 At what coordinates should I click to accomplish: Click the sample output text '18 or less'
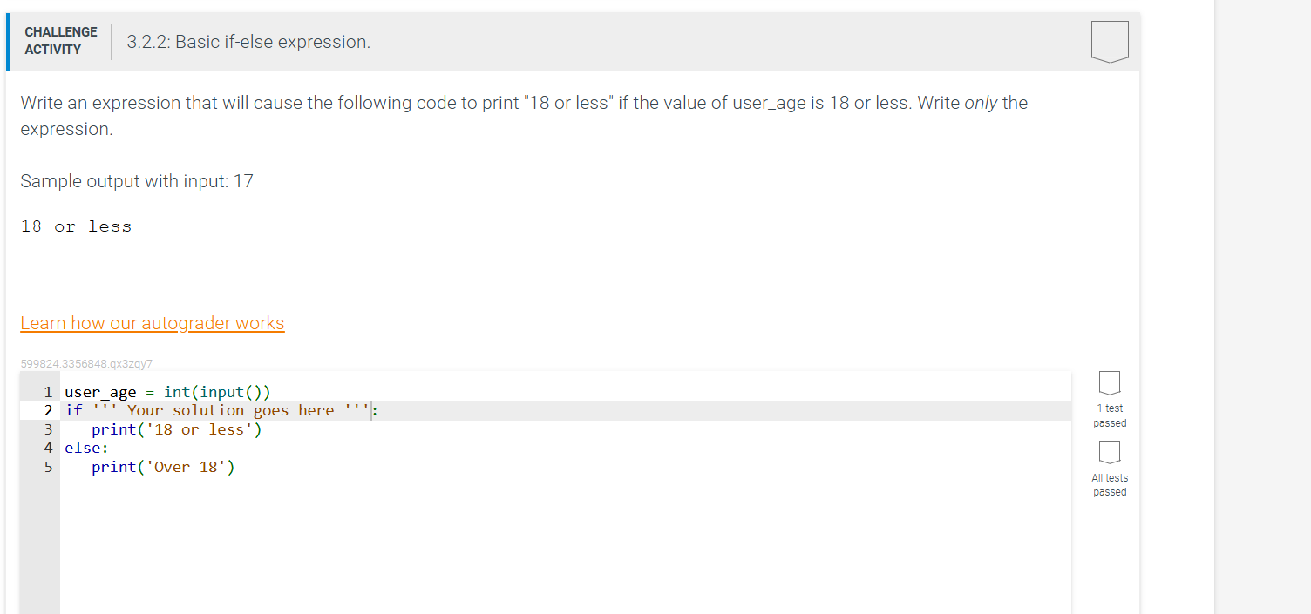[77, 226]
